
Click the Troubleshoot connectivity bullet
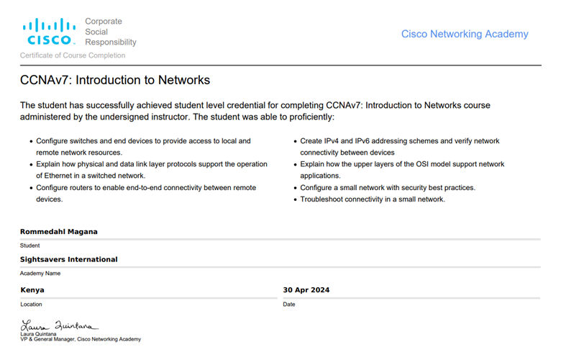click(x=373, y=199)
